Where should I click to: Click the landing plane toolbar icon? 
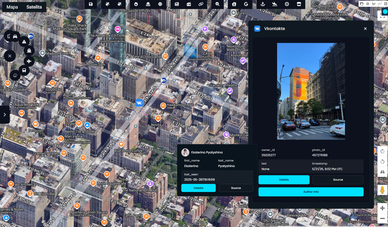point(275,4)
